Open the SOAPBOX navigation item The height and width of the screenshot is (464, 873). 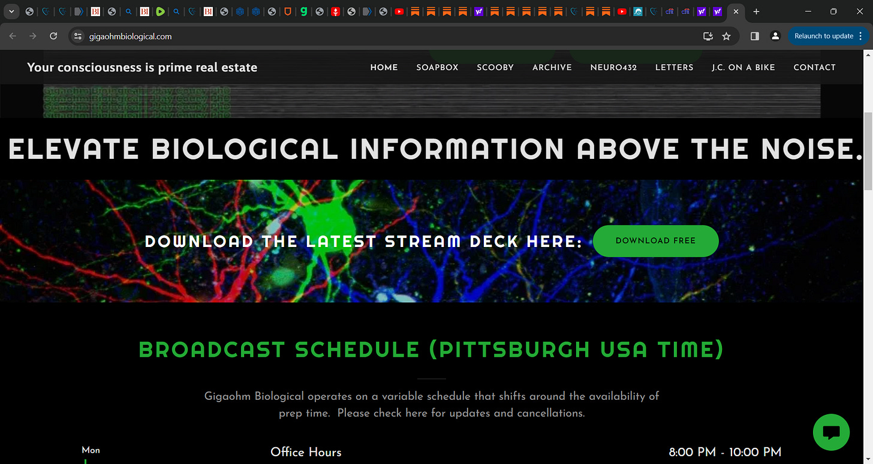pos(437,67)
